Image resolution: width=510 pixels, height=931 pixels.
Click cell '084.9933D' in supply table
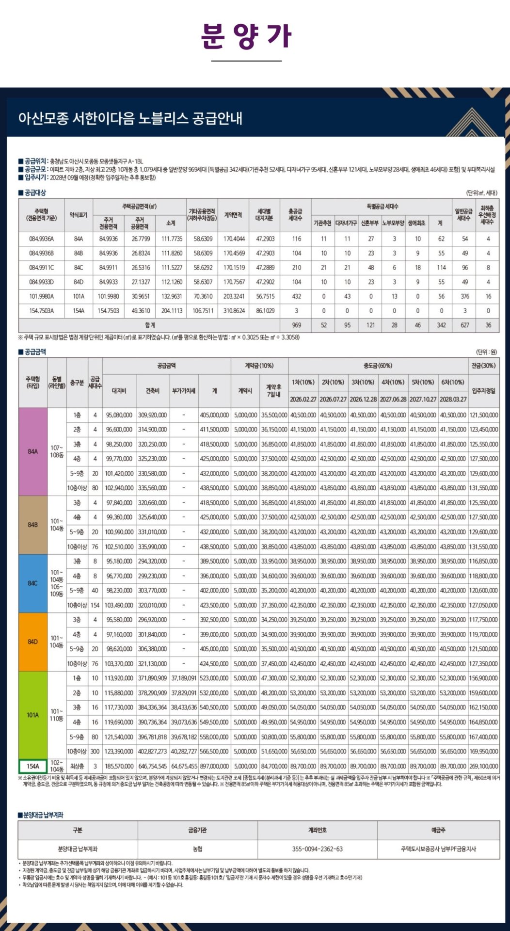click(x=42, y=282)
